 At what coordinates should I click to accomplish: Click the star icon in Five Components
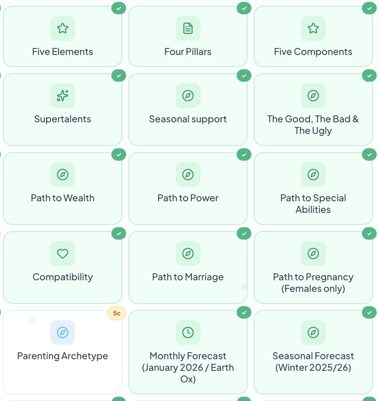pyautogui.click(x=313, y=28)
